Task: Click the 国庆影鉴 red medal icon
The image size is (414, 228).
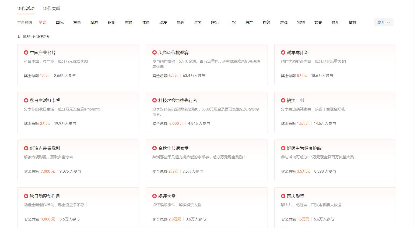Action: point(283,196)
